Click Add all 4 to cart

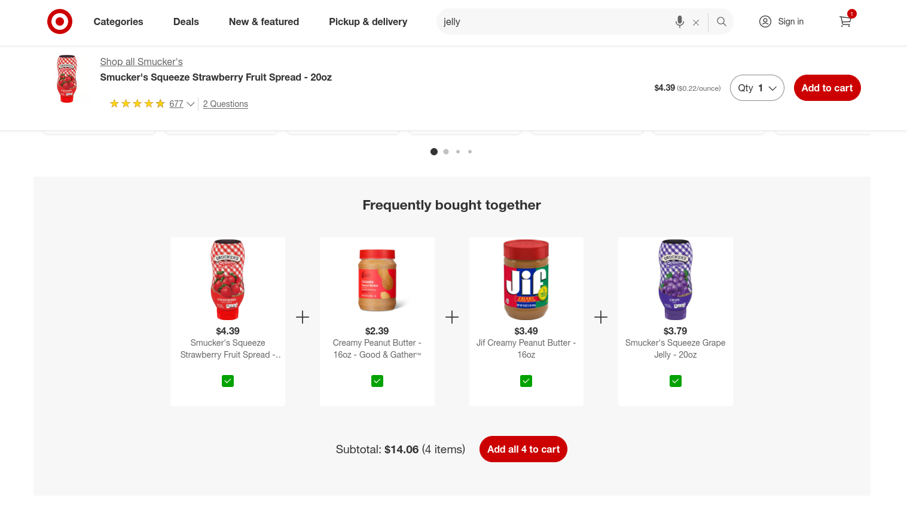523,449
